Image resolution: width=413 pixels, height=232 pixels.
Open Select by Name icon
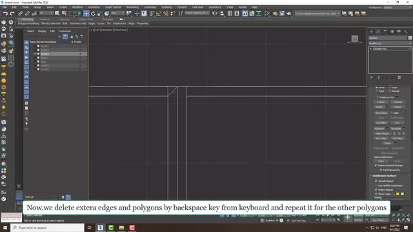[64, 13]
